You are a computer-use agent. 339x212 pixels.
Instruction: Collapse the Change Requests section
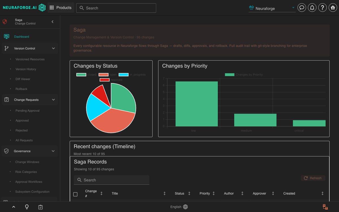53,100
